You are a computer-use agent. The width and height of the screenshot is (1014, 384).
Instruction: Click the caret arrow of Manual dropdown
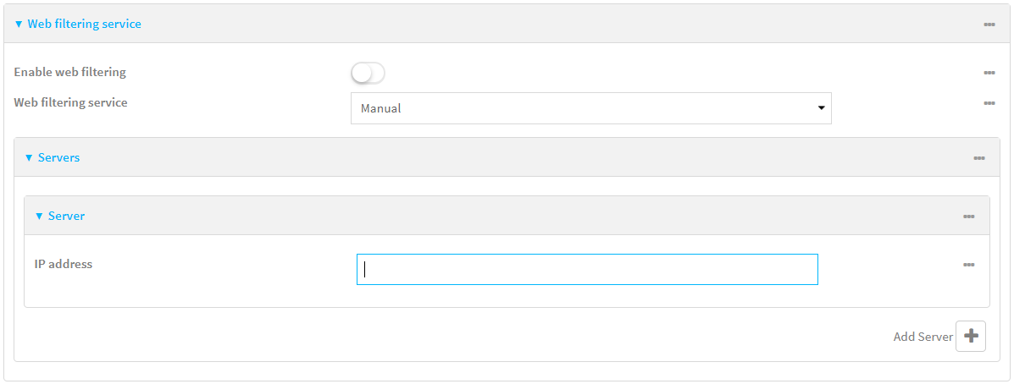(x=821, y=108)
